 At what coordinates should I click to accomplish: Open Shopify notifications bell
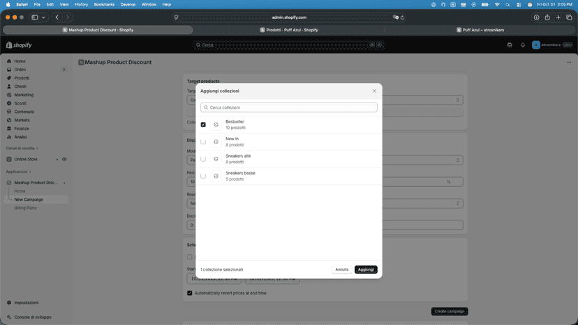coord(523,45)
